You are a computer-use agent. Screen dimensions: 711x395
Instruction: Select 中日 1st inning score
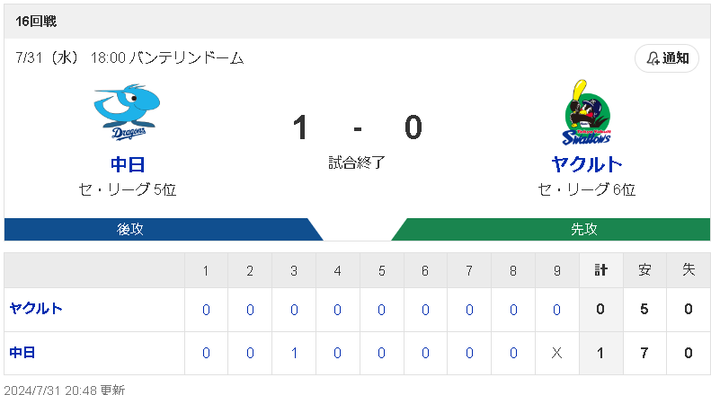point(206,354)
